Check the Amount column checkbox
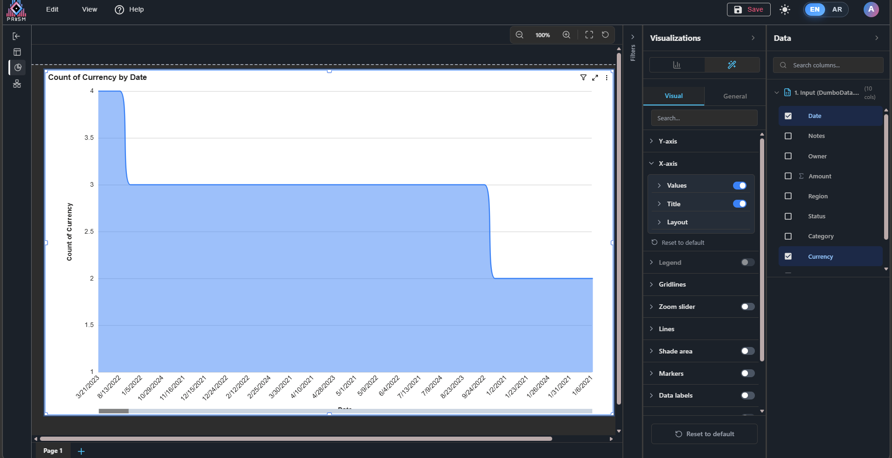892x458 pixels. [788, 176]
